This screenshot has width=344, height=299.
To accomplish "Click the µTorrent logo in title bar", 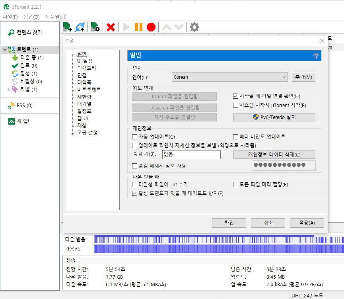I will [6, 7].
